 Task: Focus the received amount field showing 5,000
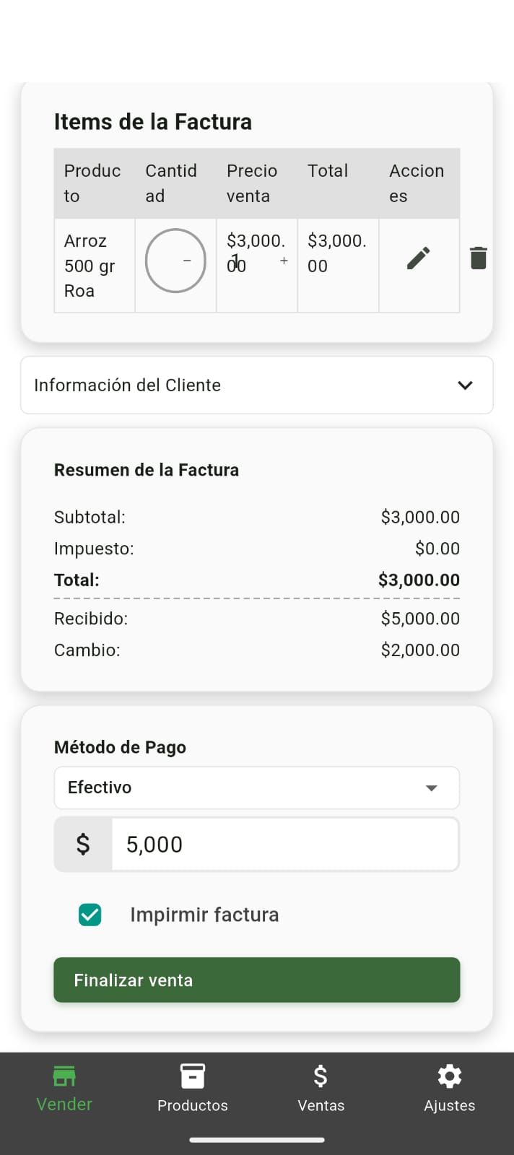coord(284,844)
